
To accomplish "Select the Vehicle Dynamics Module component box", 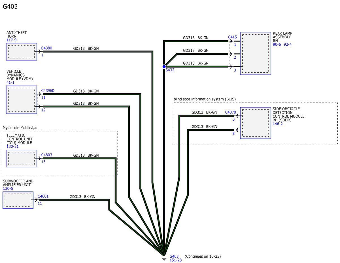I will (22, 100).
